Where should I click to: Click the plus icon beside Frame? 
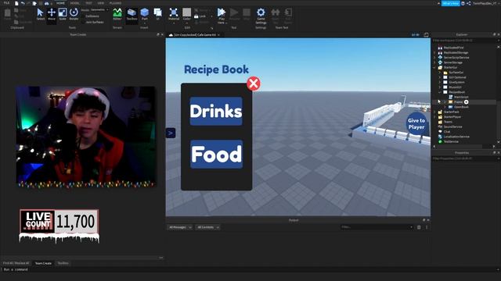[467, 102]
